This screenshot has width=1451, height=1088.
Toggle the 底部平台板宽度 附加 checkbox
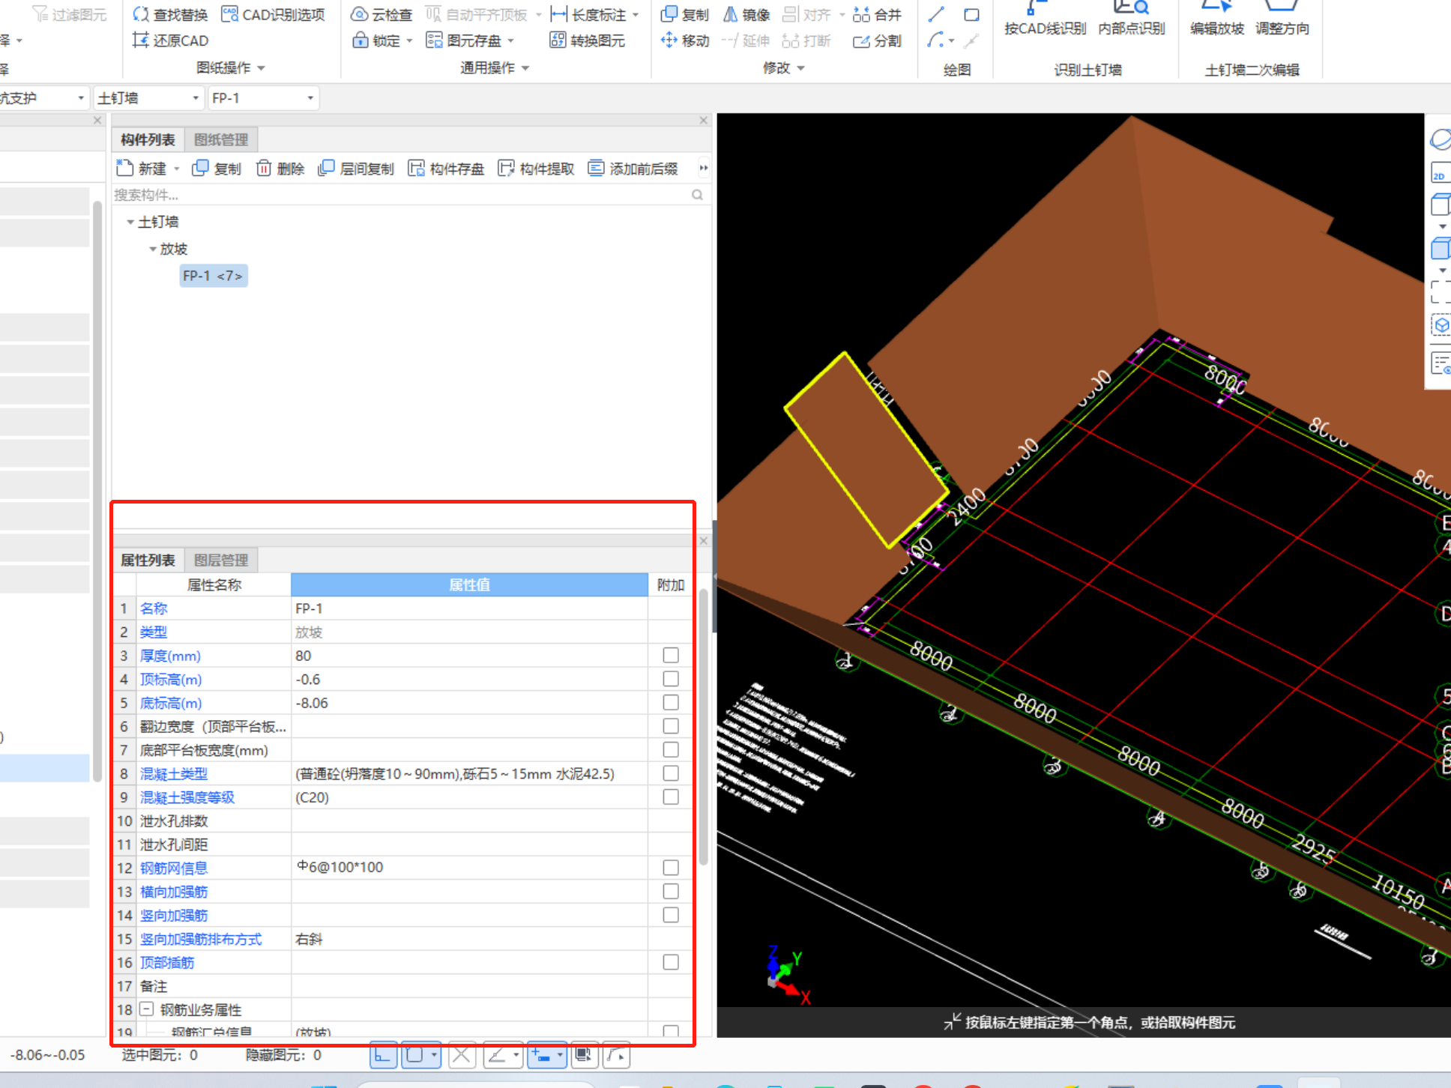[x=671, y=750]
